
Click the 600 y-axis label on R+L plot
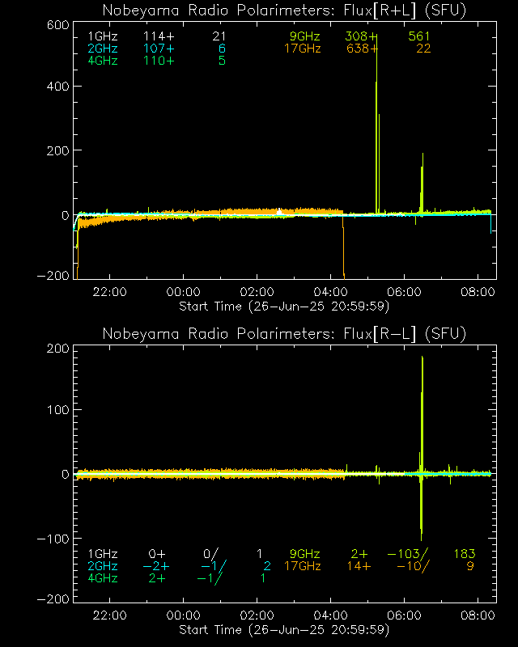coord(57,25)
